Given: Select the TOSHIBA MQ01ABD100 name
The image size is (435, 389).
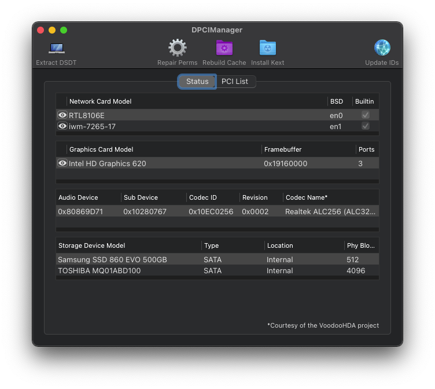Looking at the screenshot, I should click(x=99, y=271).
